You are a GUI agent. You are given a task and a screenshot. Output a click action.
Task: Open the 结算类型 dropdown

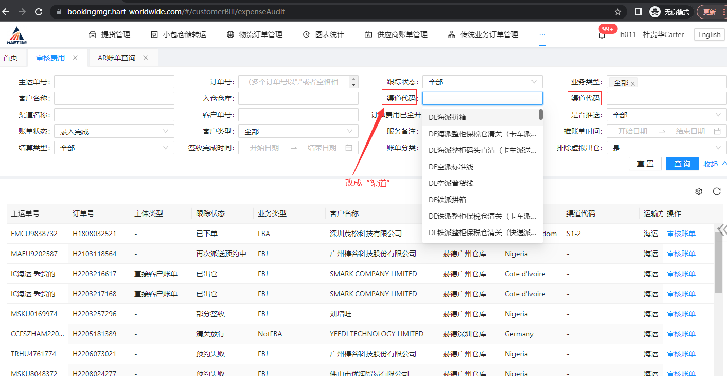[x=114, y=148]
